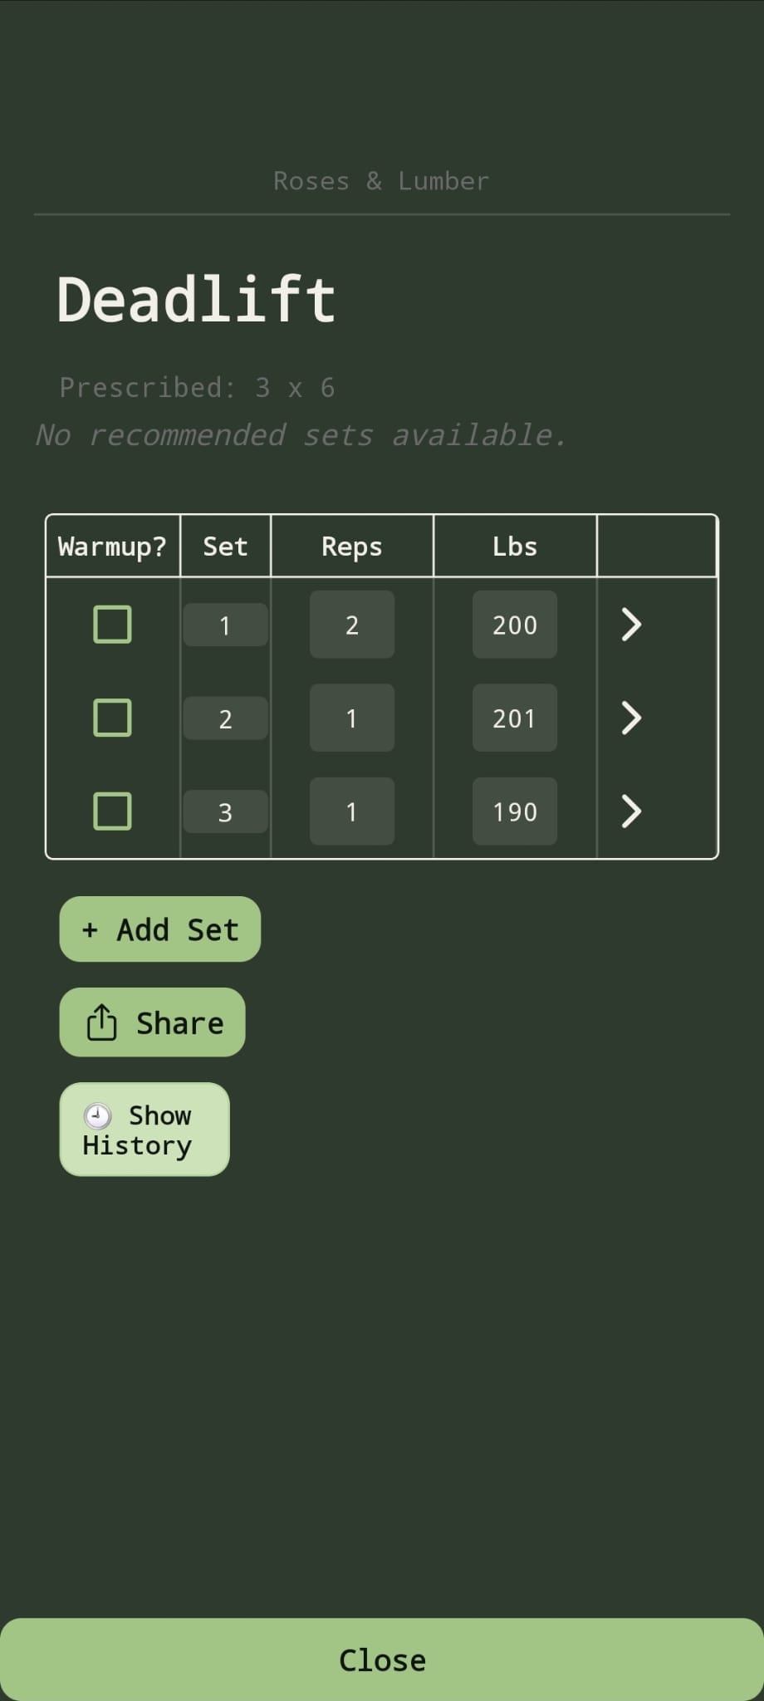Toggle the Warmup checkbox for set 2

click(112, 718)
